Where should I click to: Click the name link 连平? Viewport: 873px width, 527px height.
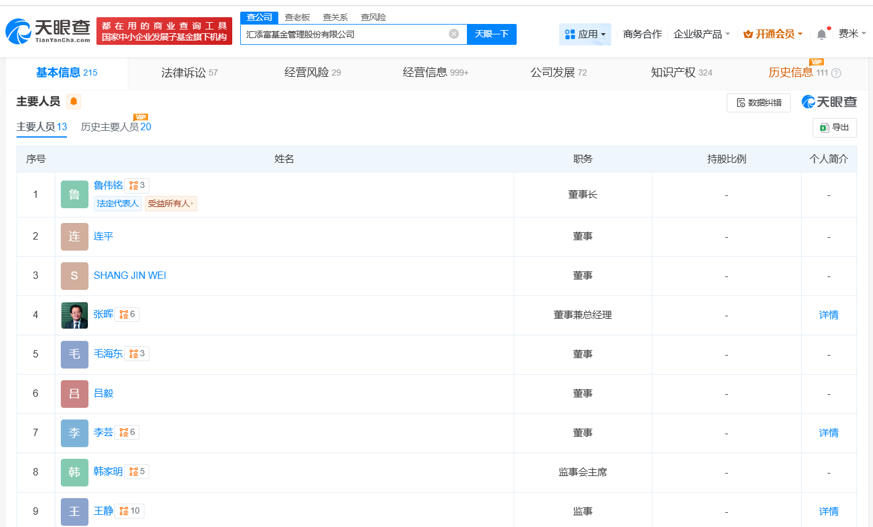coord(103,236)
